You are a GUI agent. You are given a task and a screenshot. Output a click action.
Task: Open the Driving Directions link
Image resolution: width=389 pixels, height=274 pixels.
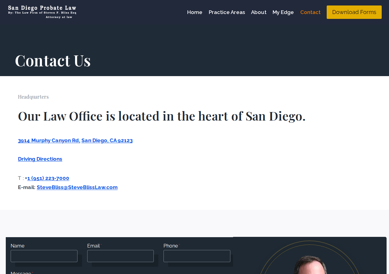click(x=40, y=159)
